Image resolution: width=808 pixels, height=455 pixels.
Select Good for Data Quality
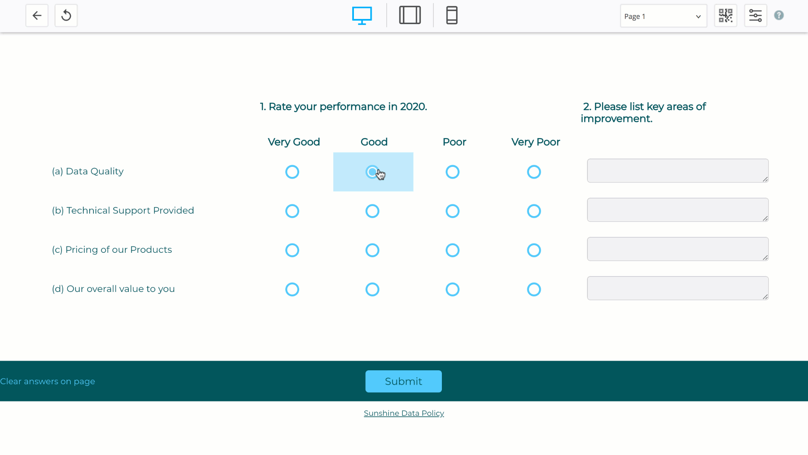tap(372, 172)
